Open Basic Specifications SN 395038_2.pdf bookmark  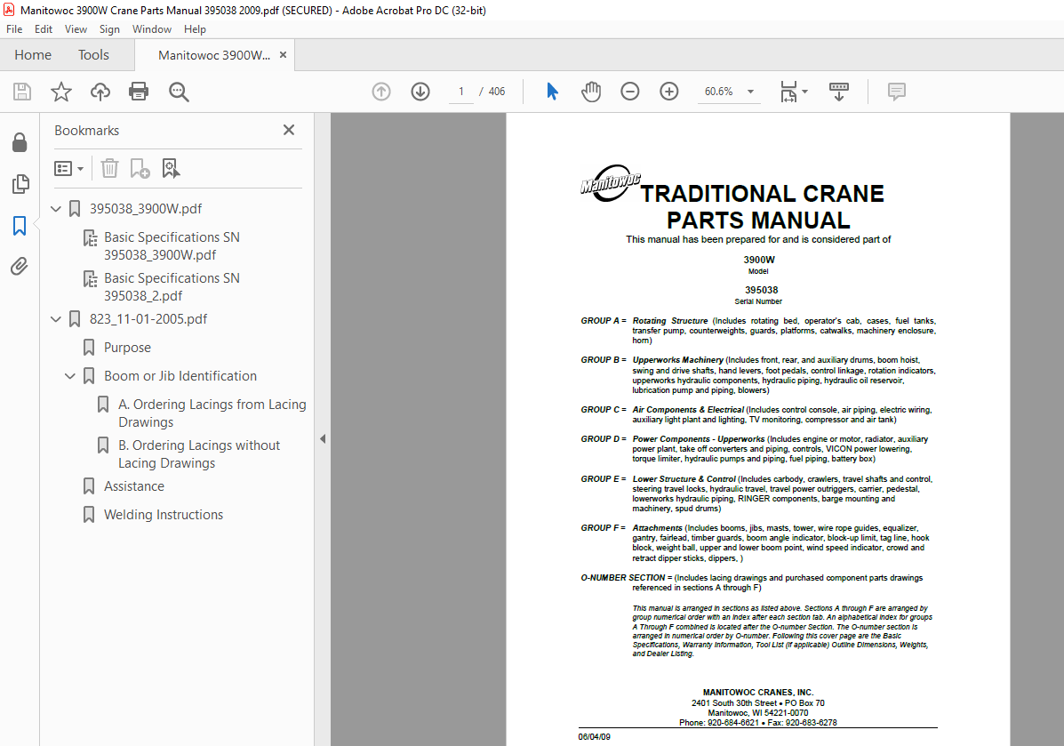pos(172,286)
